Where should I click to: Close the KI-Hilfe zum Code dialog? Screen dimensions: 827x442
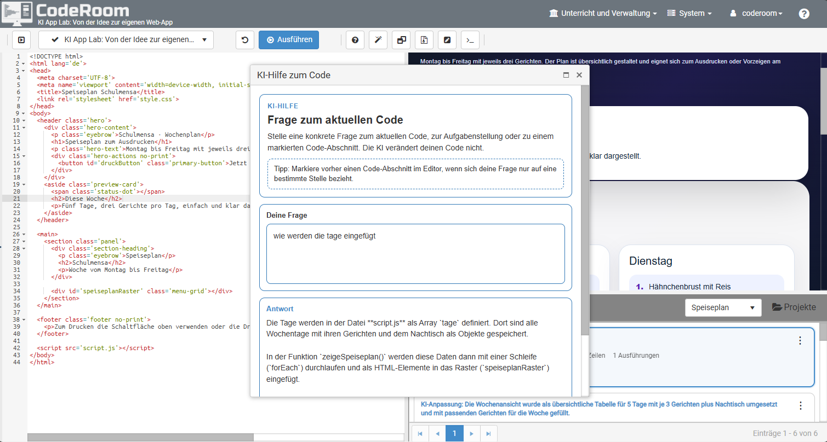tap(579, 75)
